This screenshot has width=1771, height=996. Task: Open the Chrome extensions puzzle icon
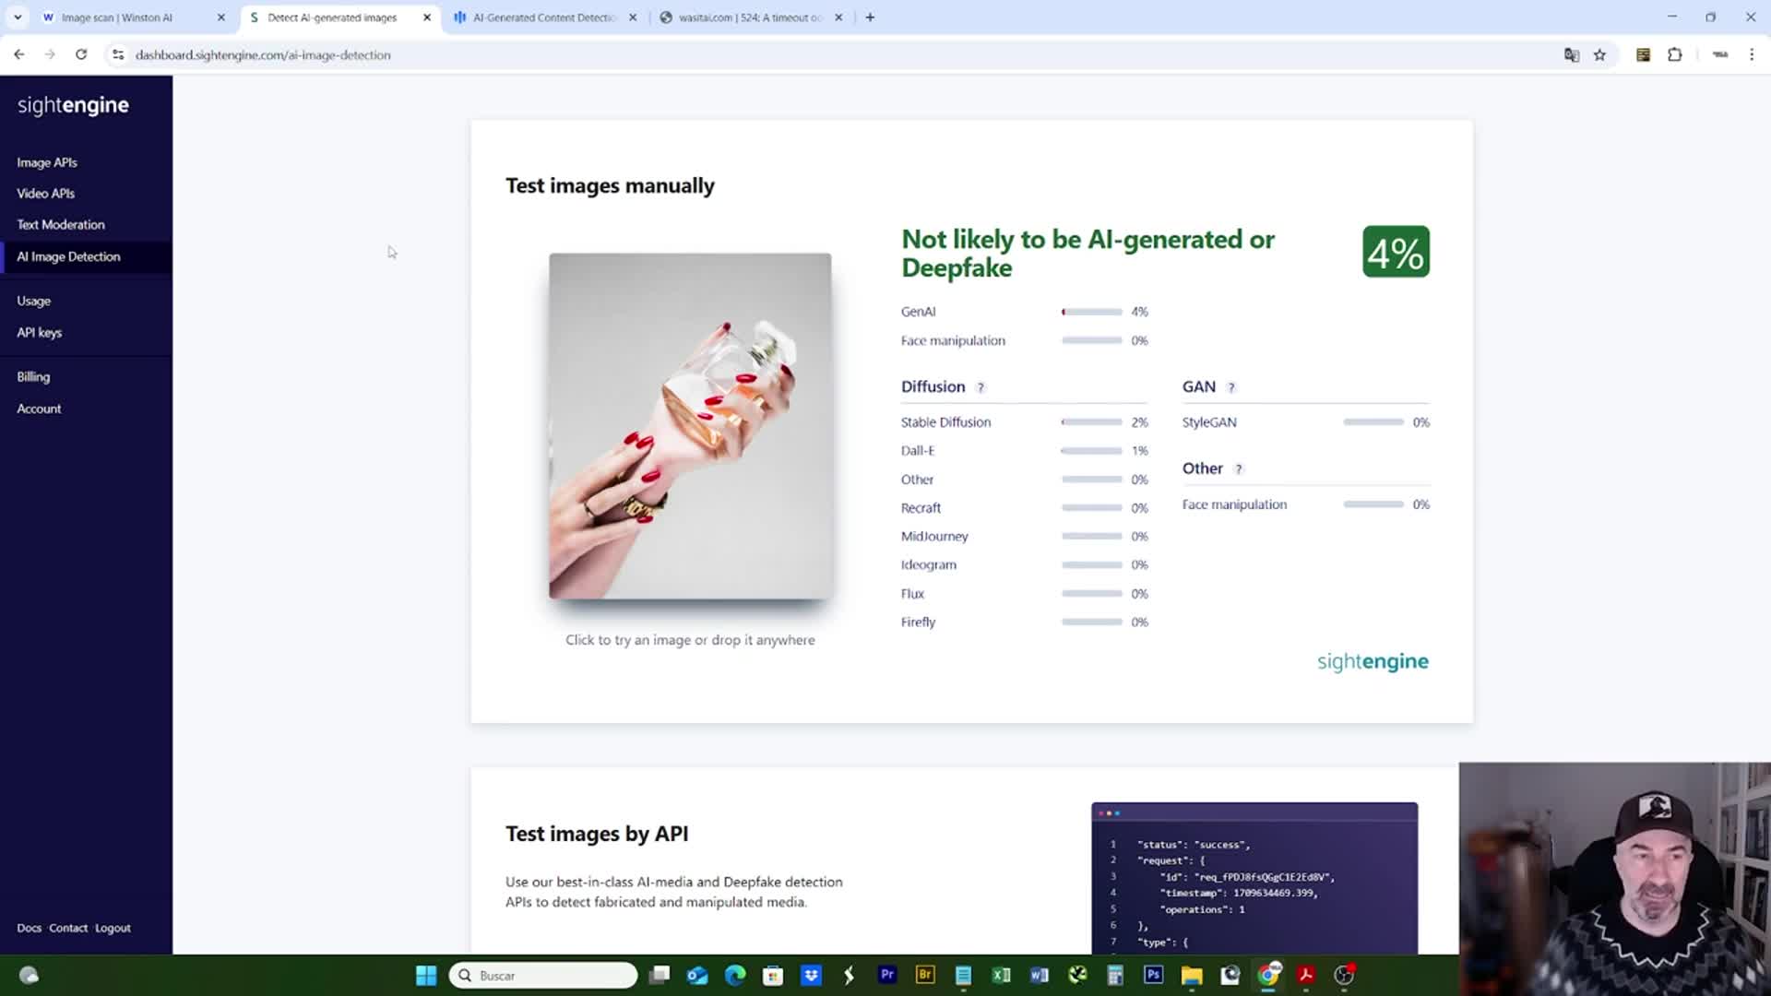coord(1674,55)
